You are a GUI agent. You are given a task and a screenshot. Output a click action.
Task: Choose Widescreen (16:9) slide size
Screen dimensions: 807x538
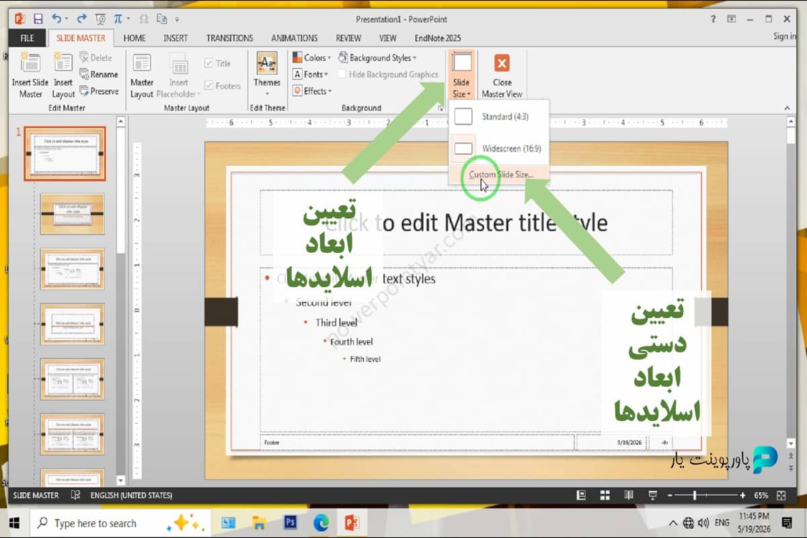pos(499,148)
